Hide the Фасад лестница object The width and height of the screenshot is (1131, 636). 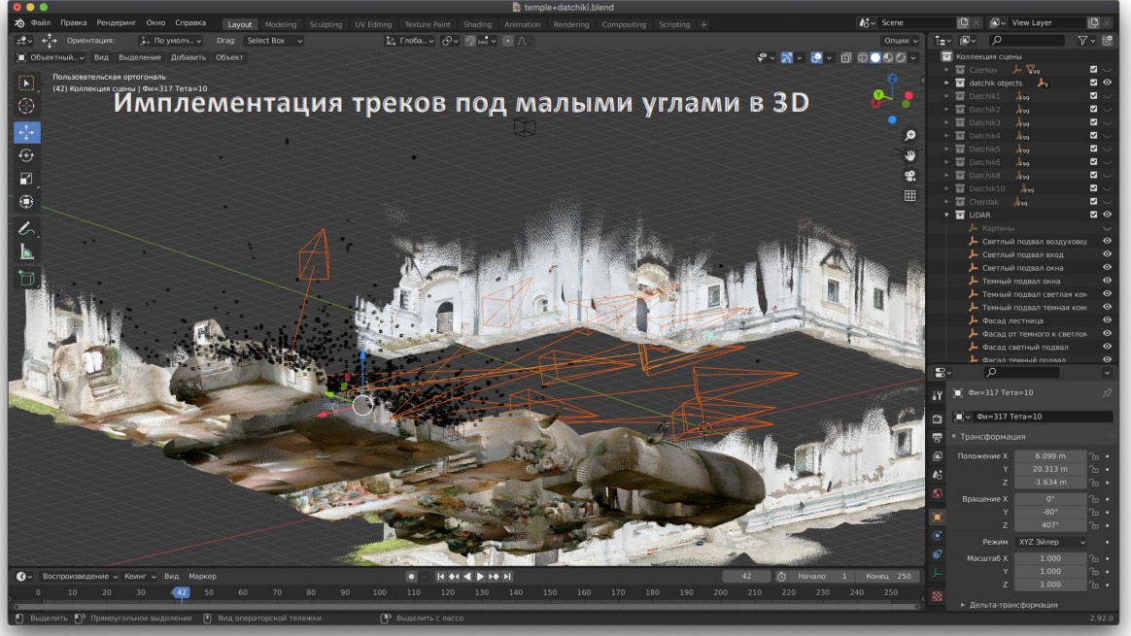(x=1107, y=320)
